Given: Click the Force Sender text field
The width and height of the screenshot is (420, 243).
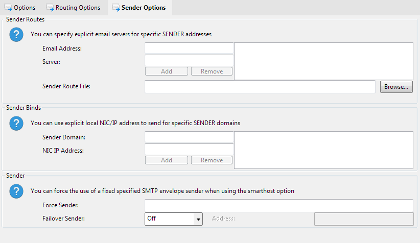Looking at the screenshot, I should (278, 205).
